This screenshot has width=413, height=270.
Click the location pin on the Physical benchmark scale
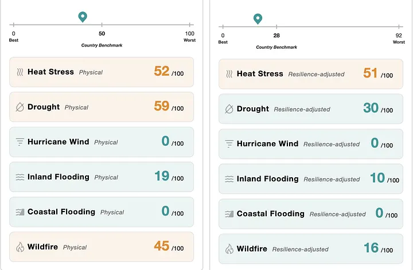[x=83, y=17]
